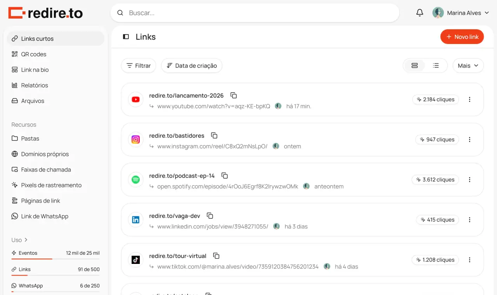Click the Instagram icon of bastidores
The width and height of the screenshot is (497, 295).
pos(136,140)
